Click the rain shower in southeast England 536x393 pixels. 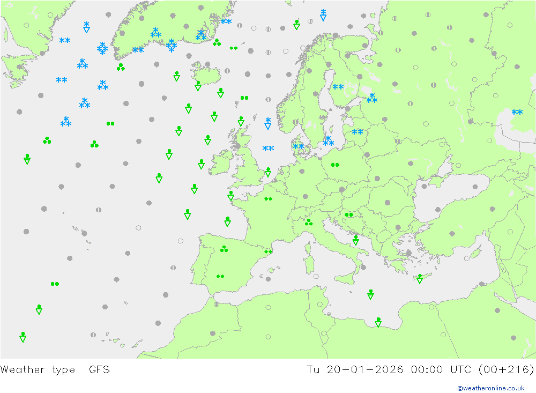[x=267, y=172]
